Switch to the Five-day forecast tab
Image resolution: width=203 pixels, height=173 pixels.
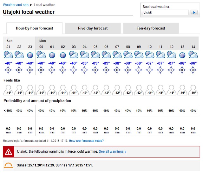pyautogui.click(x=93, y=28)
